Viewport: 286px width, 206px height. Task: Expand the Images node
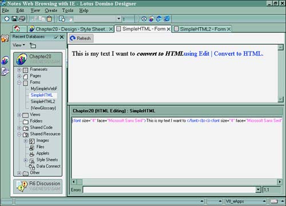(x=26, y=141)
